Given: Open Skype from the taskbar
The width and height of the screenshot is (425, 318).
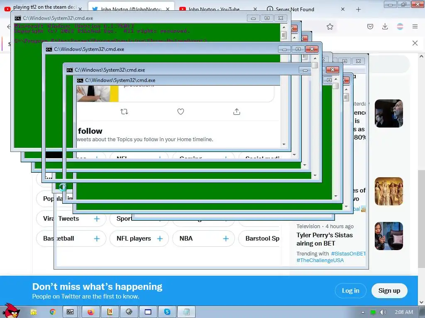Looking at the screenshot, I should (x=167, y=312).
